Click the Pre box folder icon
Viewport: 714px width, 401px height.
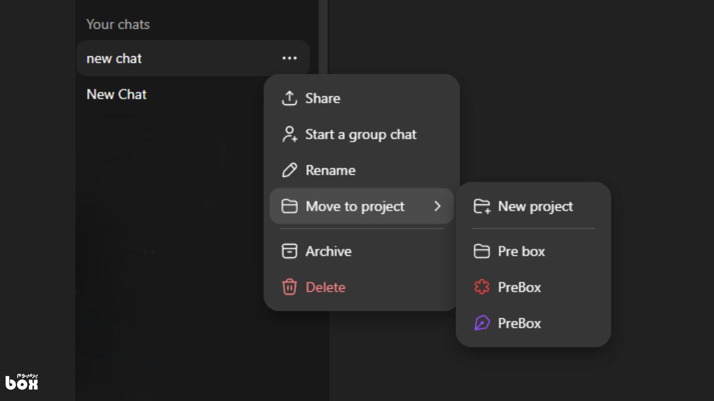coord(482,251)
